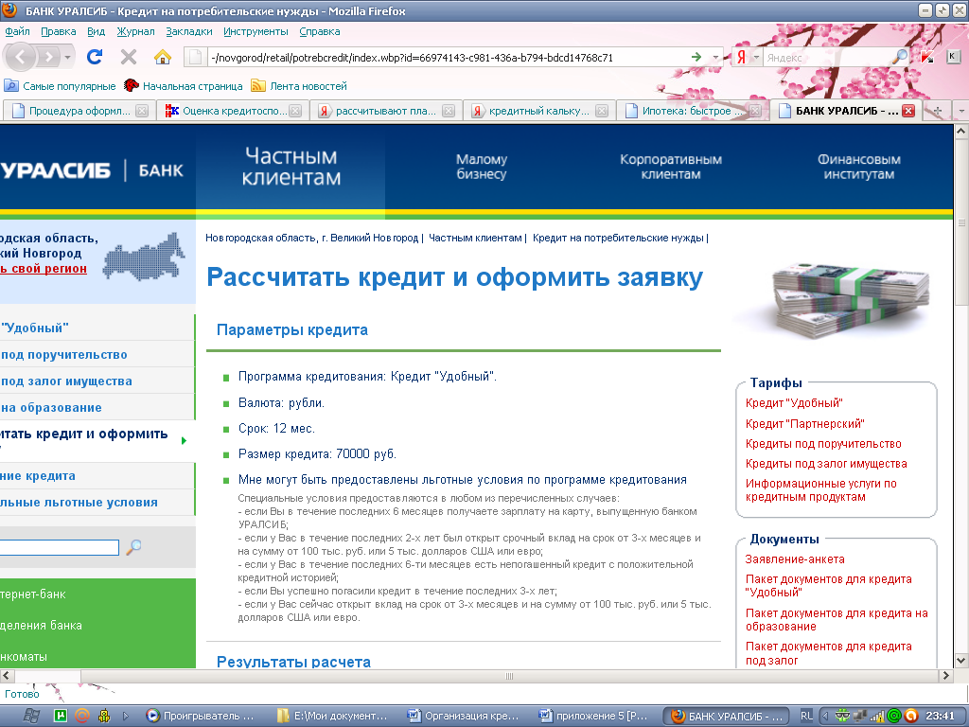Click the Яндекс search input field
Screen dimensions: 969x727
click(x=827, y=58)
